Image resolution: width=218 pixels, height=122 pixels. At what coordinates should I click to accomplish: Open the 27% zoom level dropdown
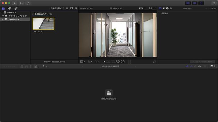(x=142, y=8)
